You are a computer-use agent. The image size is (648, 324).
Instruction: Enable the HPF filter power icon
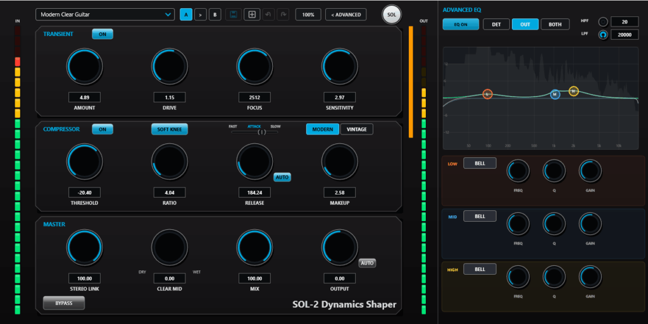click(x=603, y=22)
